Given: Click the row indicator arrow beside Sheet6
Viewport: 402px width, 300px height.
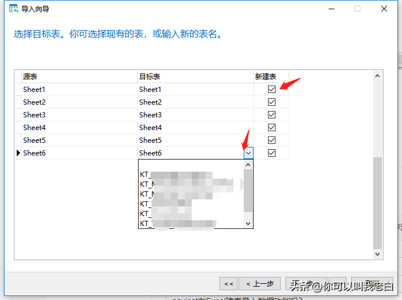Looking at the screenshot, I should coord(18,153).
